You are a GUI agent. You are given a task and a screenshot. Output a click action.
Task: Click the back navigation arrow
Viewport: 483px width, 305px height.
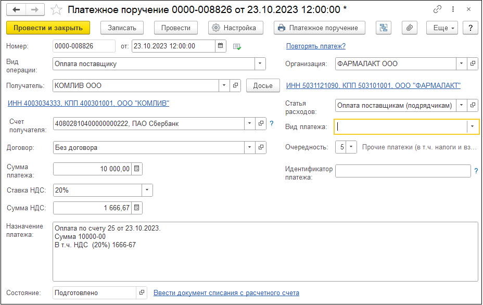17,10
